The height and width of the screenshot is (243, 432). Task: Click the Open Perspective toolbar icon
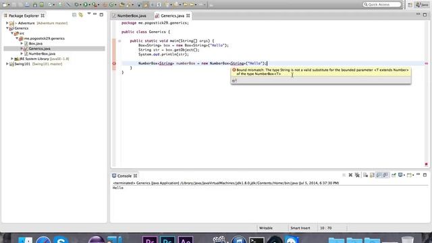410,5
